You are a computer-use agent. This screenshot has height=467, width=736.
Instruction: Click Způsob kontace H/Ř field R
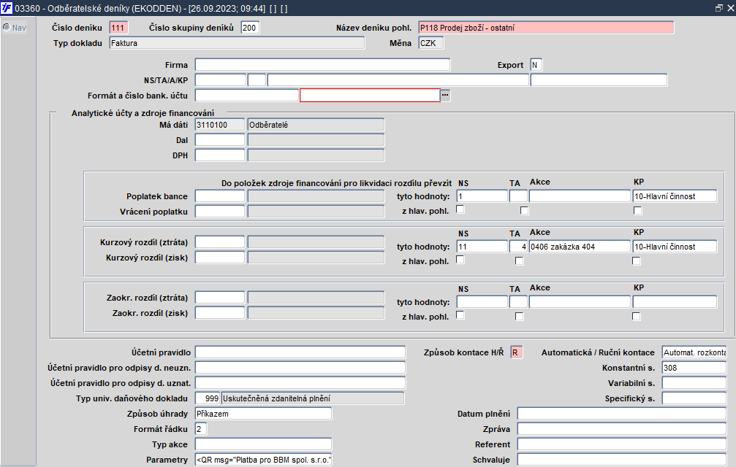click(516, 352)
